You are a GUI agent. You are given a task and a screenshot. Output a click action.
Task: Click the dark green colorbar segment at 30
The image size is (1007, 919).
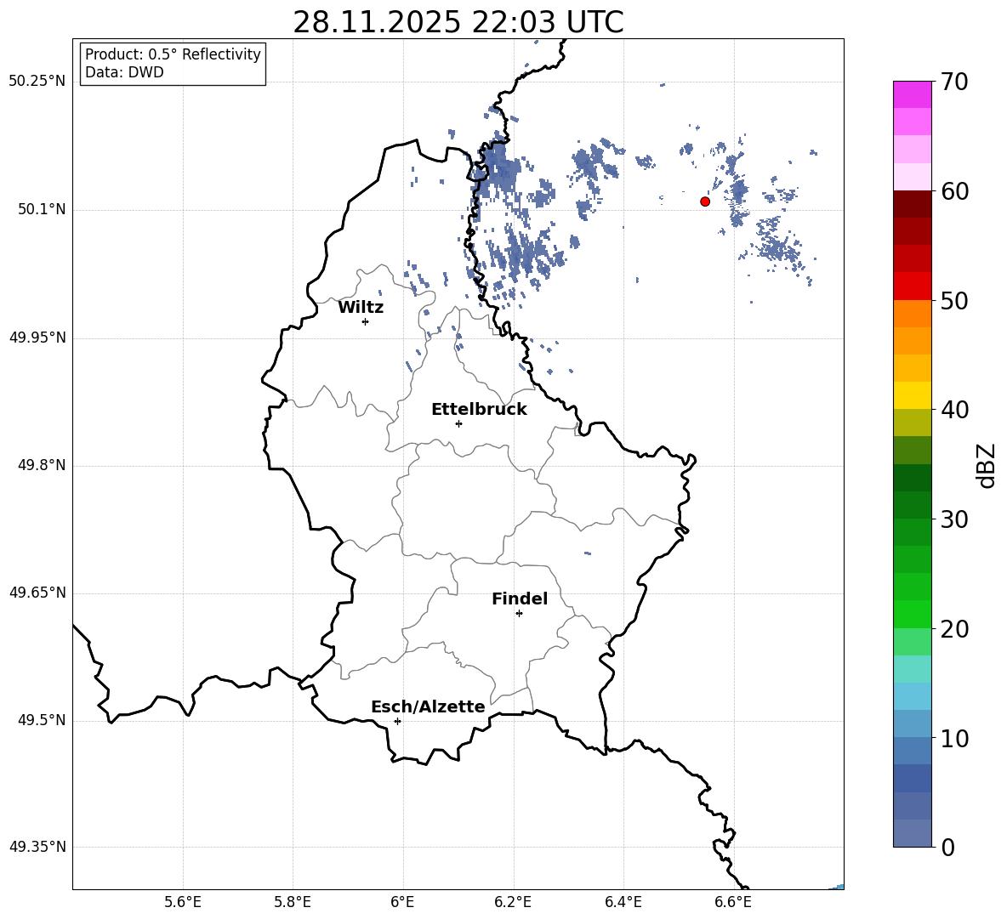(912, 505)
